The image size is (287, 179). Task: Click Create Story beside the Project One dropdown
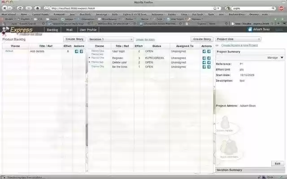tap(202, 39)
